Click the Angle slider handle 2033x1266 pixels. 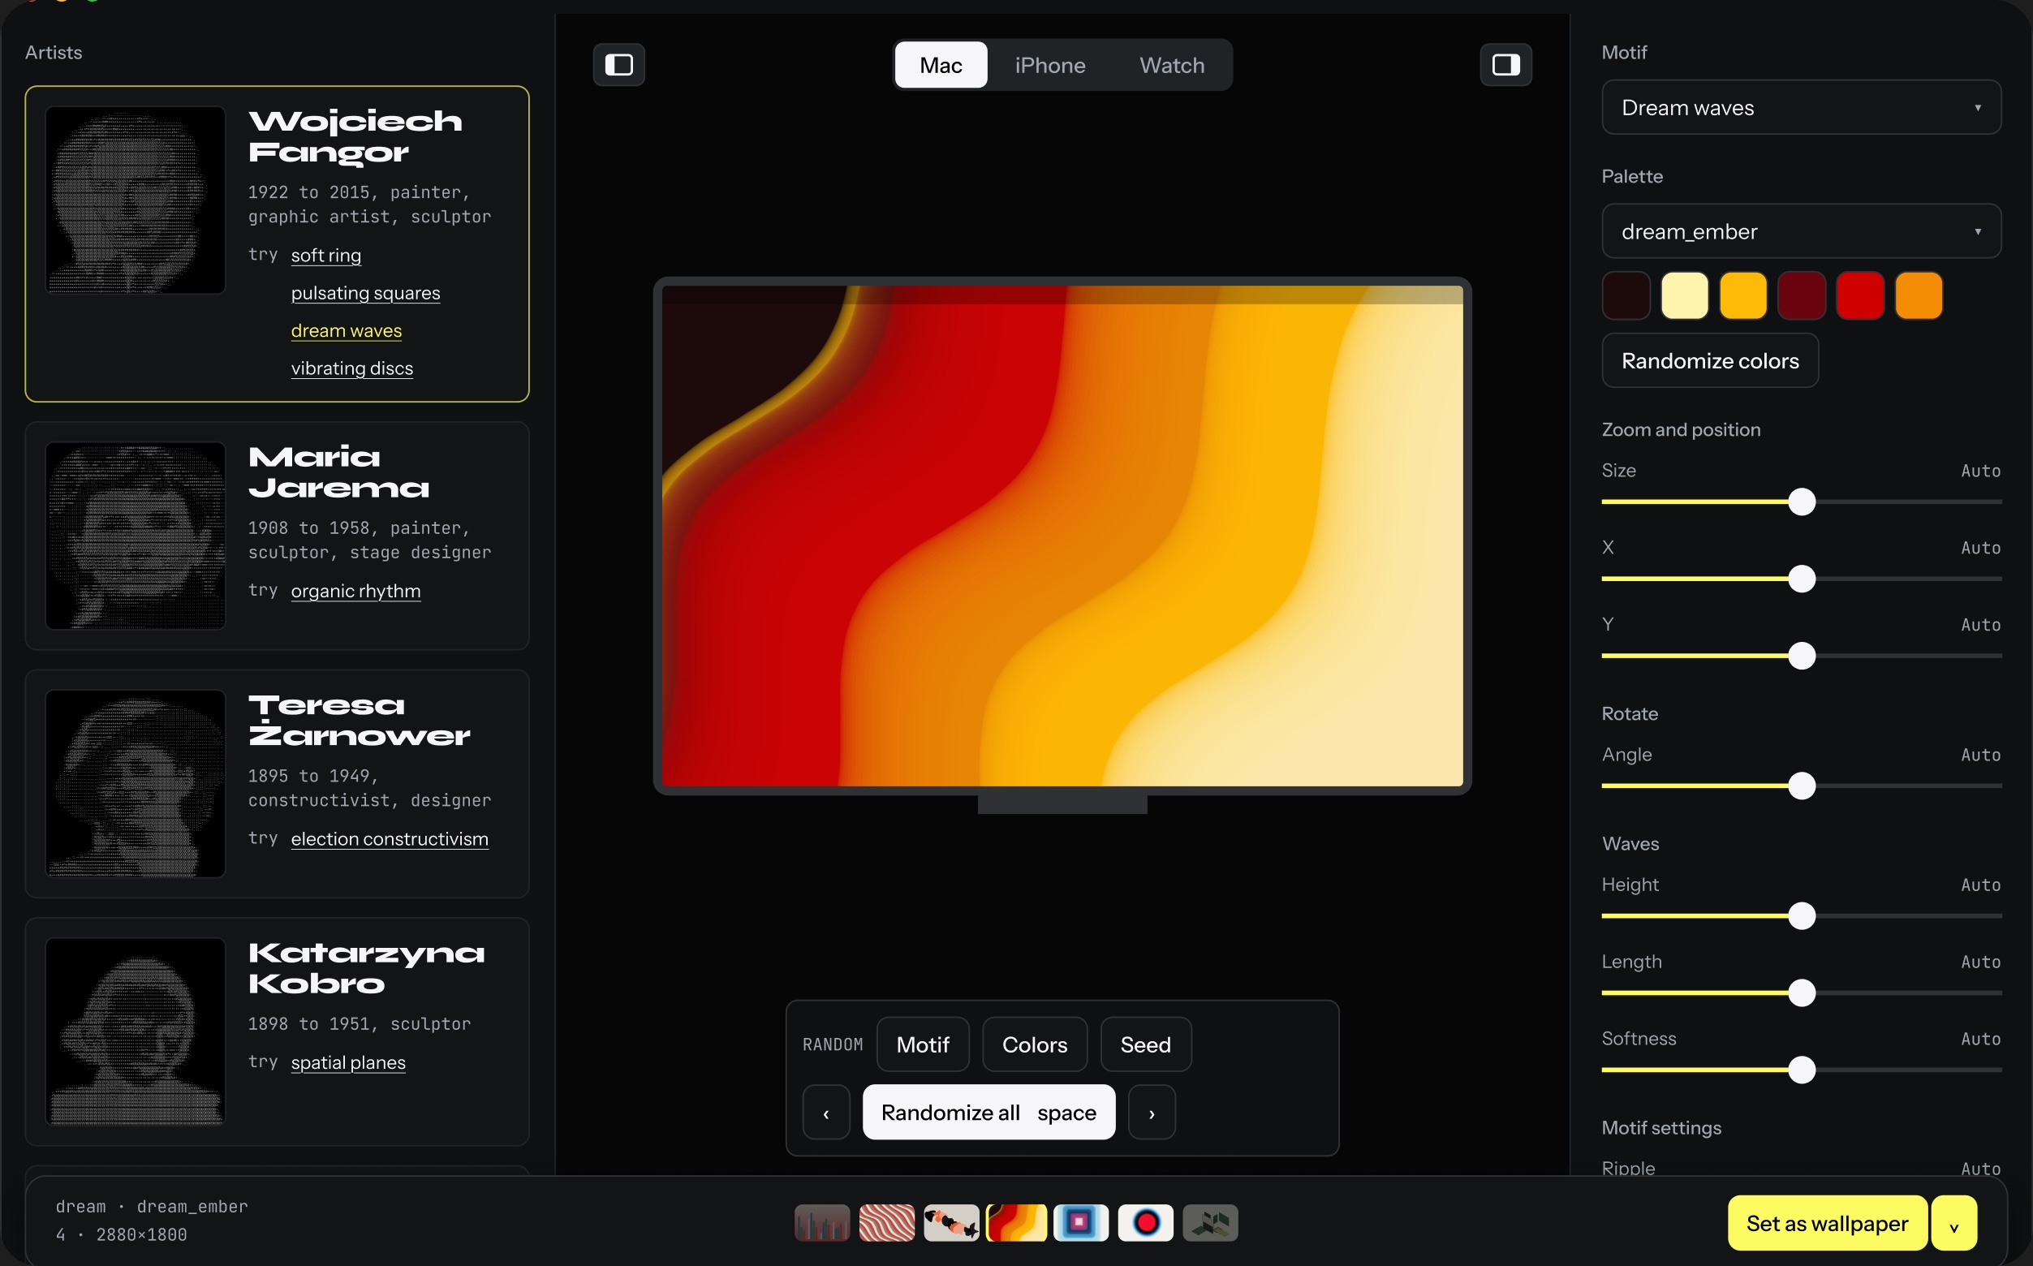(x=1801, y=786)
